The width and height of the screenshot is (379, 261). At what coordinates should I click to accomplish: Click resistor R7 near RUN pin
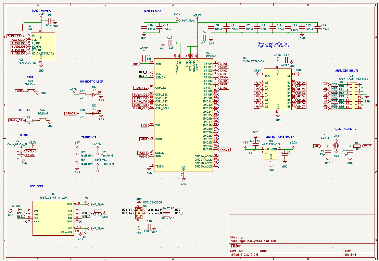[144, 58]
